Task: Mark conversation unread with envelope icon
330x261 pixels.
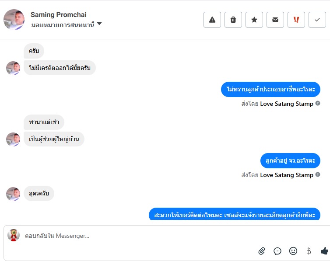Action: (275, 20)
